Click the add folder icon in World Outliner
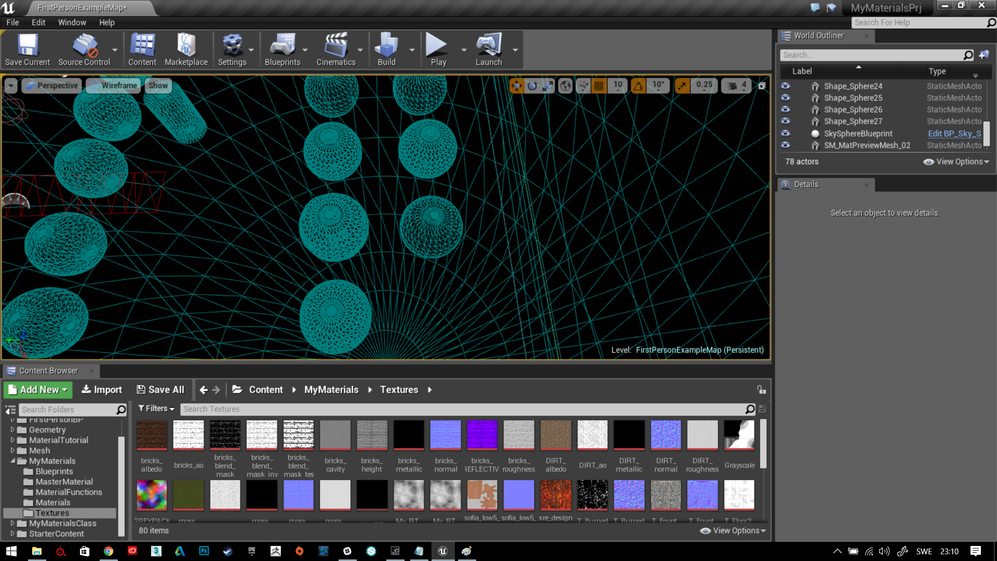 click(x=984, y=55)
